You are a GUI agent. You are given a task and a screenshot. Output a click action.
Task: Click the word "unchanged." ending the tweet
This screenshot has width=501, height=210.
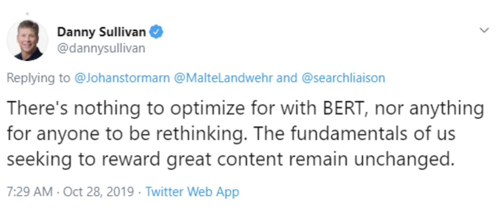404,159
